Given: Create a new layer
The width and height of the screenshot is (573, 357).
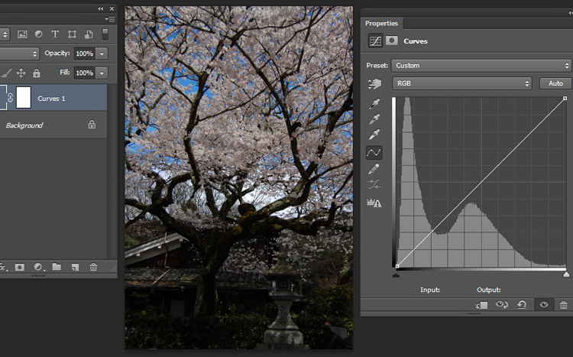Looking at the screenshot, I should pyautogui.click(x=75, y=268).
